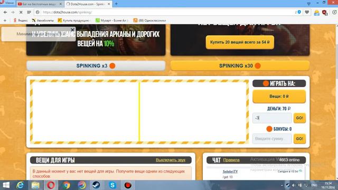
Task: Open the Купить продукцию bookmark
Action: point(73,21)
